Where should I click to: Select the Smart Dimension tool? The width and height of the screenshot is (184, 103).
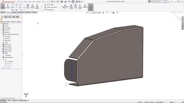[x=8, y=6]
